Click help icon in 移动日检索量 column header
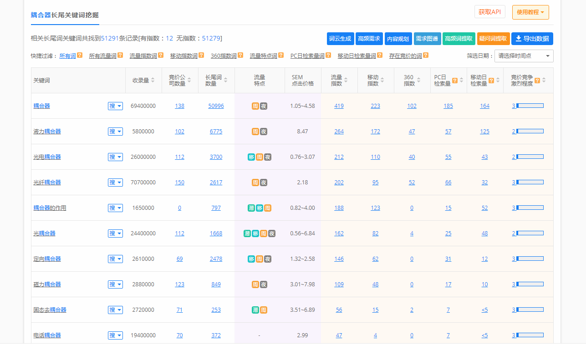This screenshot has height=345, width=586. click(x=491, y=81)
